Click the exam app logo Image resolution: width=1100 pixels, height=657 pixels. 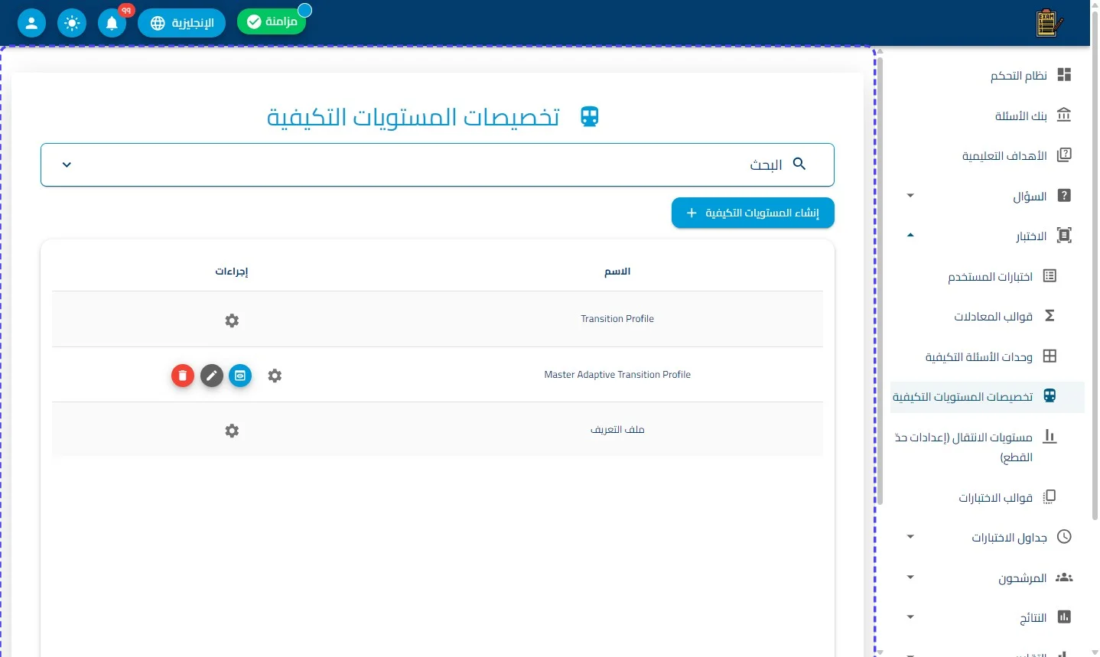click(1049, 23)
